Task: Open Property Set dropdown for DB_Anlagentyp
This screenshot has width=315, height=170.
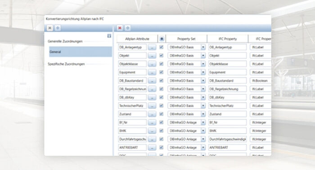Action: 203,47
